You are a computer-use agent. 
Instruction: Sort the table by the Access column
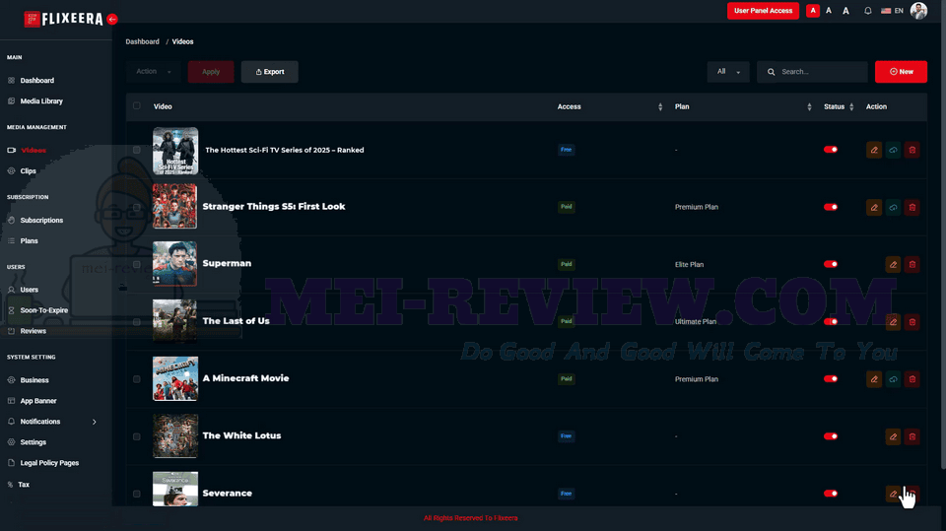(x=660, y=106)
